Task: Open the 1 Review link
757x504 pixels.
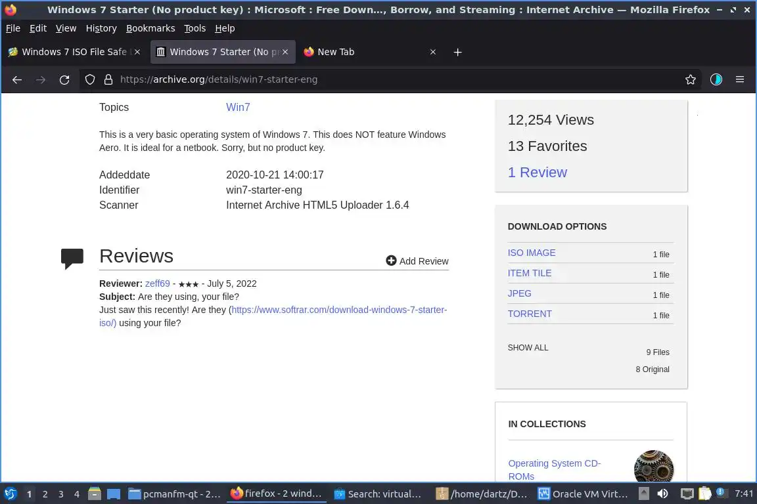Action: click(x=538, y=172)
